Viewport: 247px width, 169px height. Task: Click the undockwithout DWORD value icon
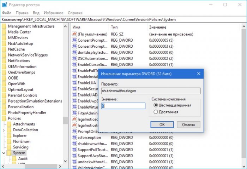tap(74, 161)
